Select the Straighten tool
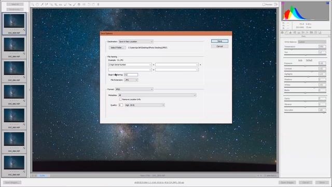Viewport: 332px width, 187px height. click(x=61, y=5)
